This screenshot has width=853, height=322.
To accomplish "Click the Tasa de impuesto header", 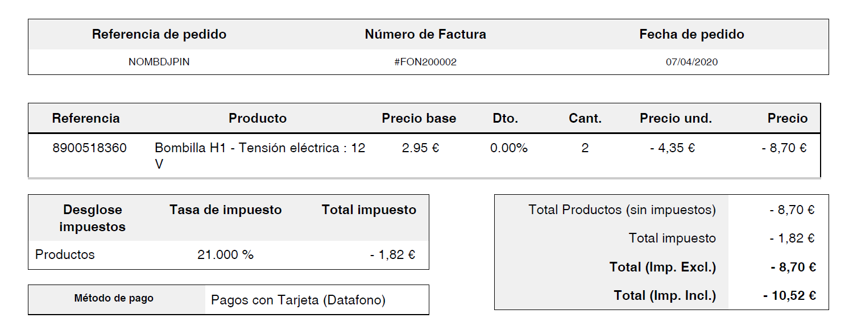I will (225, 210).
